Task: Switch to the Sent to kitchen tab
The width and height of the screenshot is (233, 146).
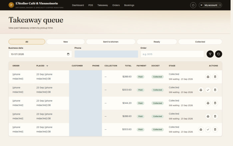Action: coord(111,42)
